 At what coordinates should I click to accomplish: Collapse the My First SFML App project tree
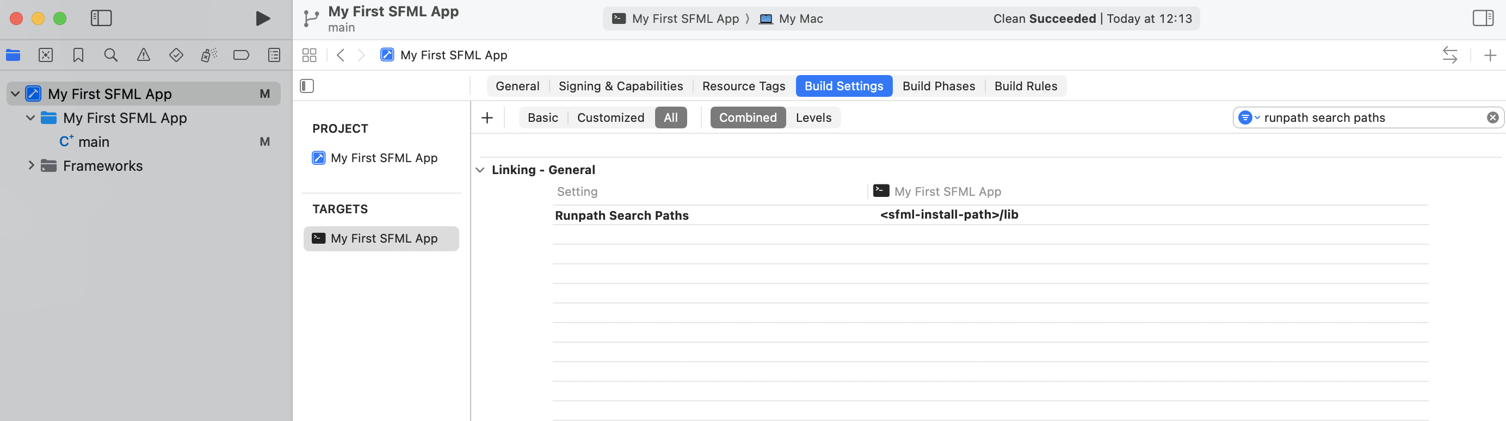(x=16, y=93)
